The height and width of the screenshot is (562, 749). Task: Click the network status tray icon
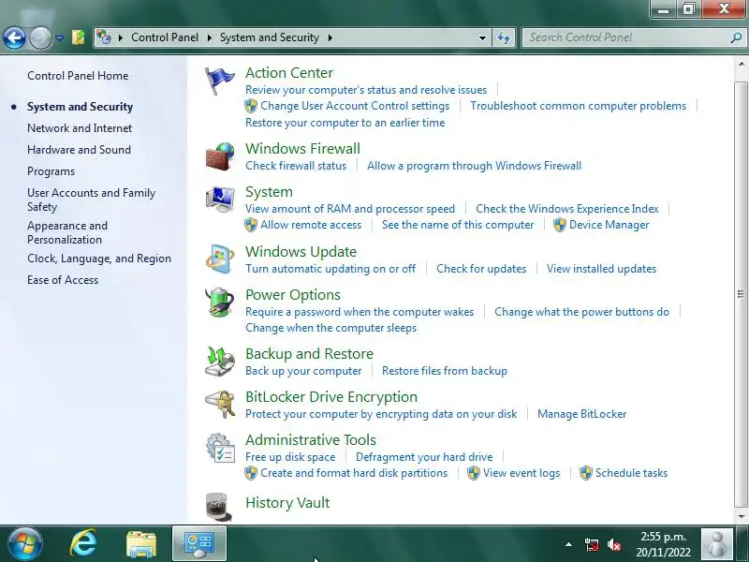coord(592,545)
